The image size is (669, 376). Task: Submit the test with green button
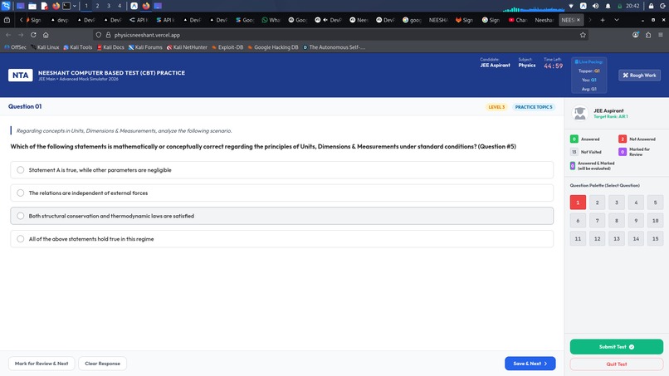click(x=617, y=347)
